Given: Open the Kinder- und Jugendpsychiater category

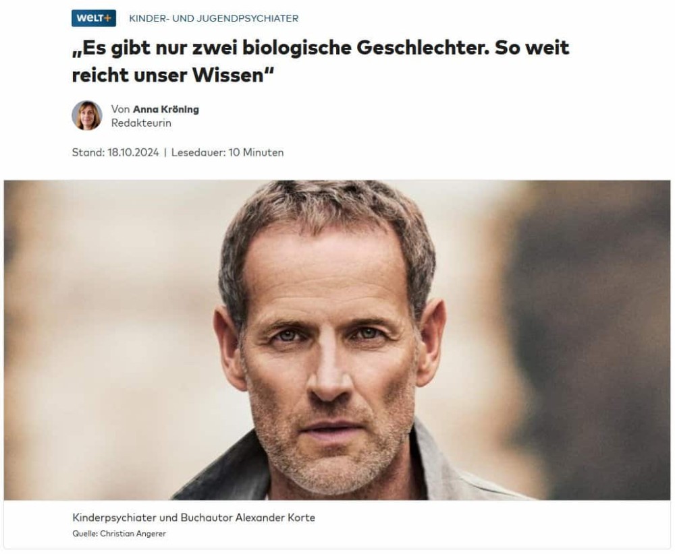Looking at the screenshot, I should pos(213,18).
